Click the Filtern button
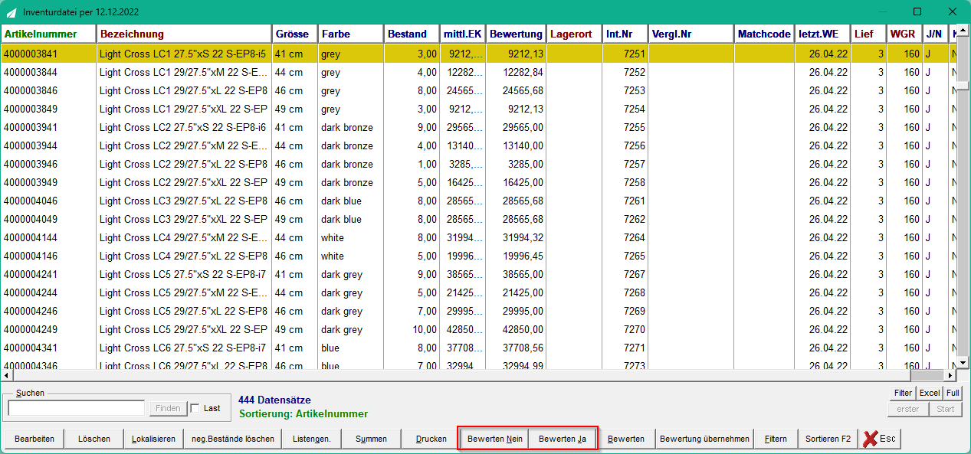971x454 pixels. point(776,439)
